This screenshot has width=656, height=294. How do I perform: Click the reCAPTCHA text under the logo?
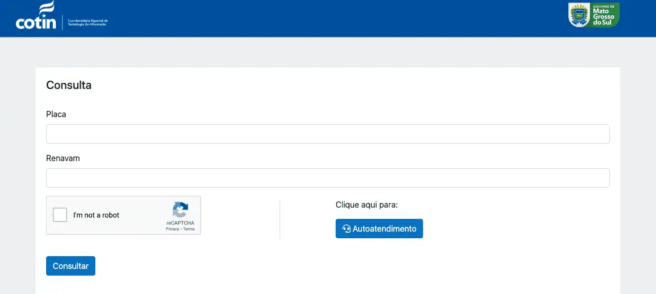[180, 223]
